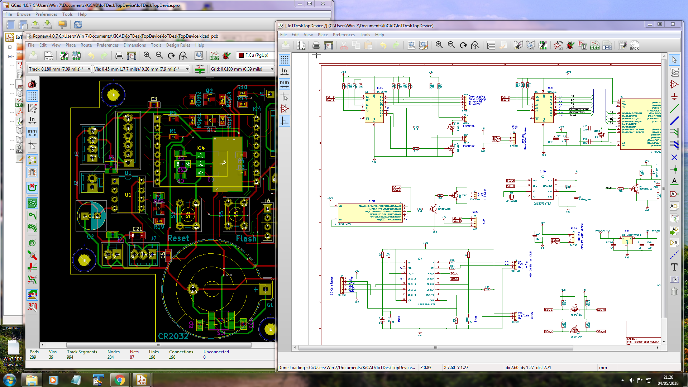Viewport: 688px width, 387px height.
Task: Click Pcbnew netlist NET icon
Action: point(214,56)
